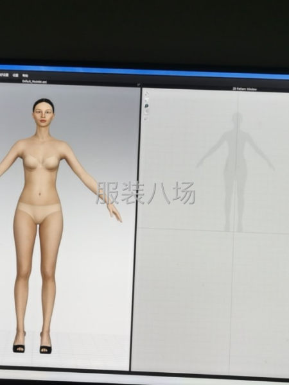Click the top icon in 2D window's vertical toolbar

(x=147, y=94)
